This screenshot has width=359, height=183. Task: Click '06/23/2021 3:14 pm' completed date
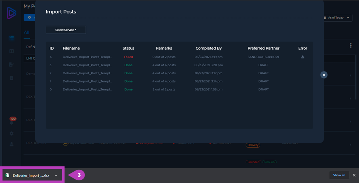pyautogui.click(x=208, y=81)
